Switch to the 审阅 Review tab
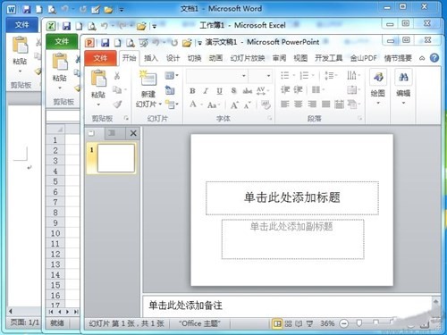This screenshot has width=447, height=335. coord(279,58)
